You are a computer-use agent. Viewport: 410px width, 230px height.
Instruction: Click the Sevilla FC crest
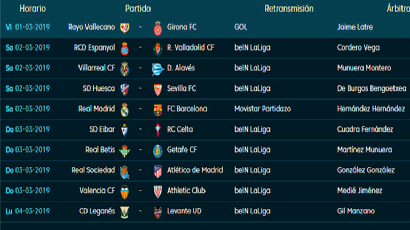tap(157, 89)
